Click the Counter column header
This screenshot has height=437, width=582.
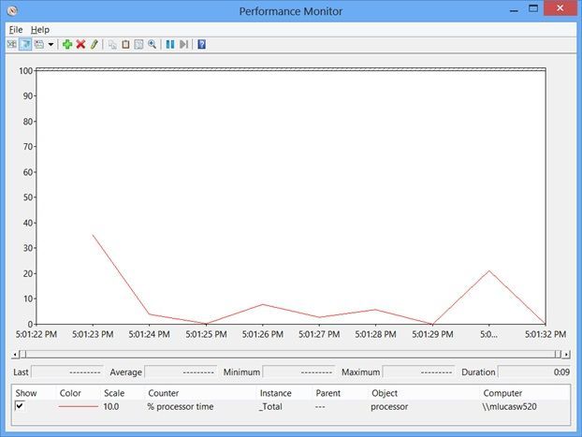(x=164, y=393)
